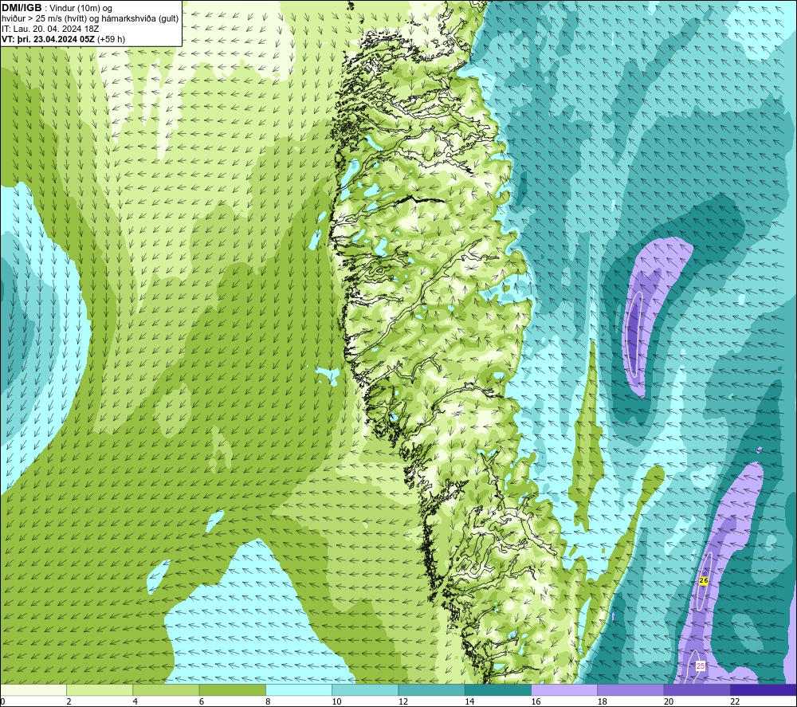Select the DMI/IGB title line

(57, 8)
